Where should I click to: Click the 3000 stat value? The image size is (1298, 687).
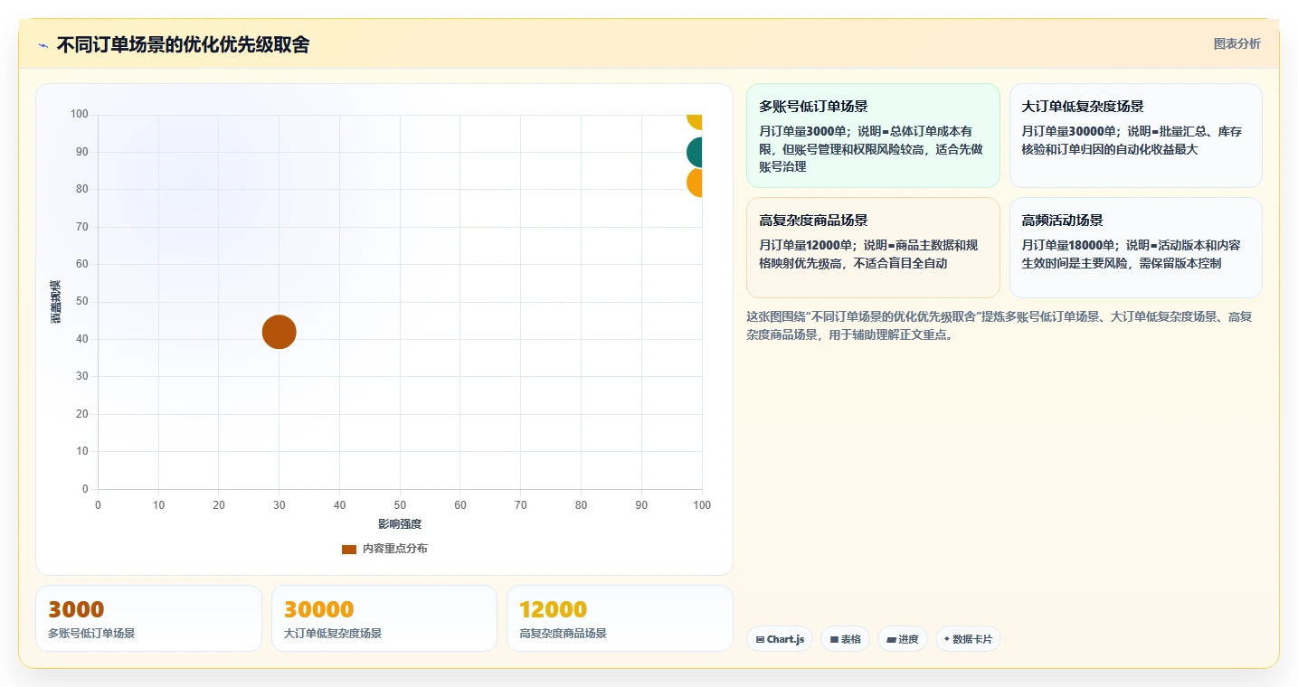point(76,609)
